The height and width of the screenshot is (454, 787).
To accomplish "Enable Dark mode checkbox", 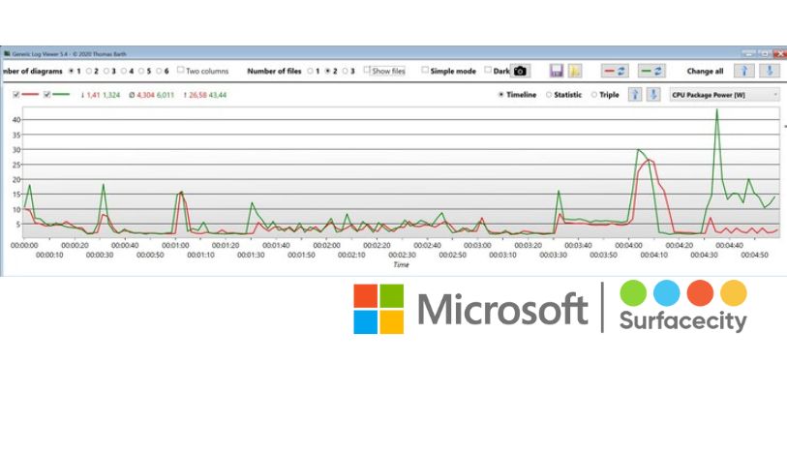I will [x=488, y=71].
